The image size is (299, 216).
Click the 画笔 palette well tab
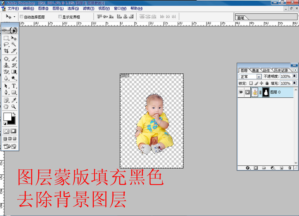click(x=241, y=18)
